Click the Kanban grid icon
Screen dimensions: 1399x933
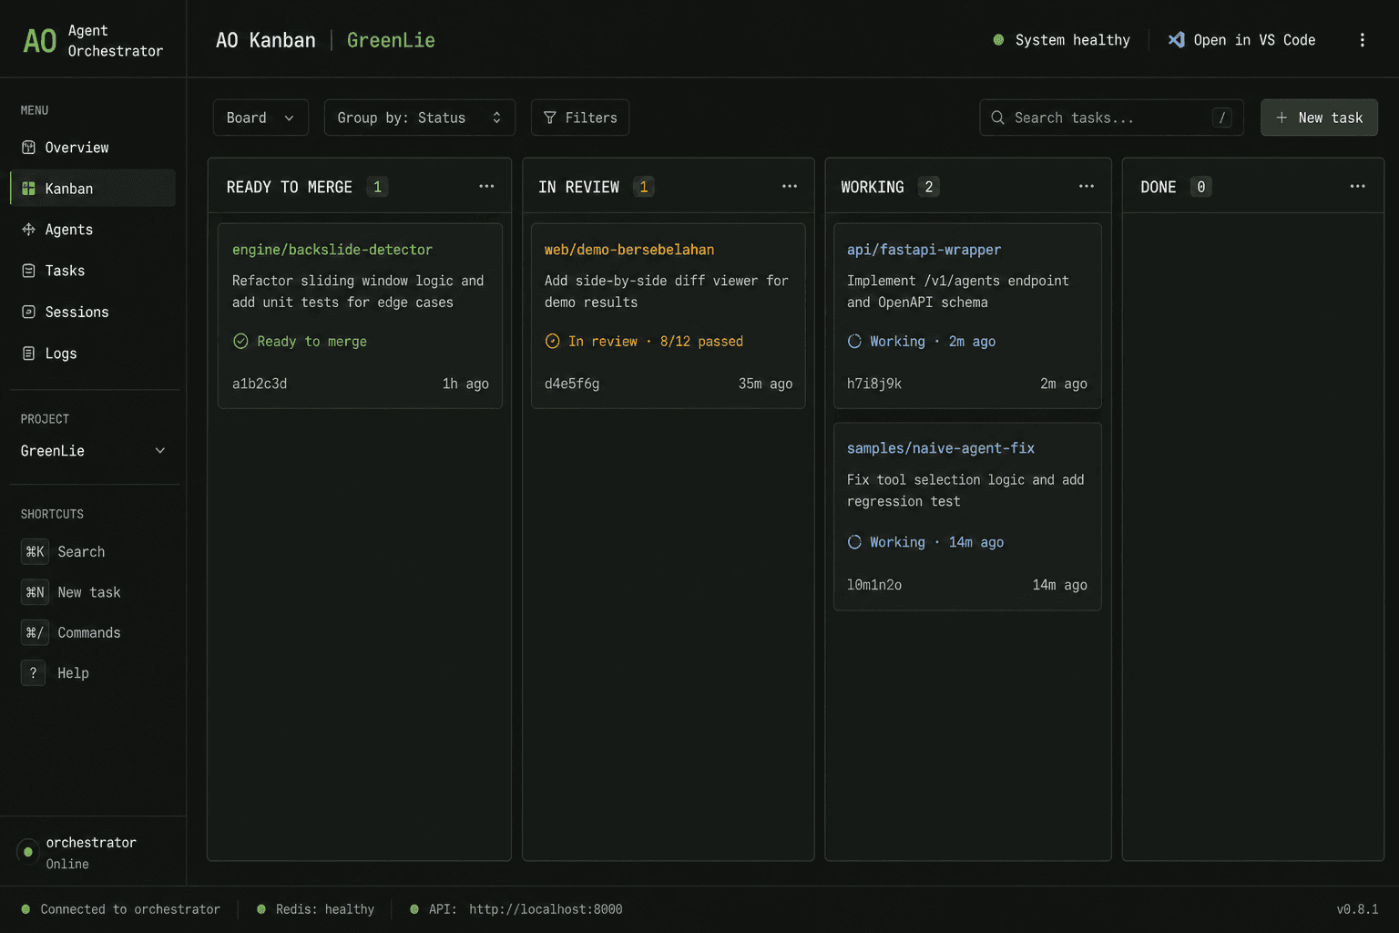click(x=28, y=189)
